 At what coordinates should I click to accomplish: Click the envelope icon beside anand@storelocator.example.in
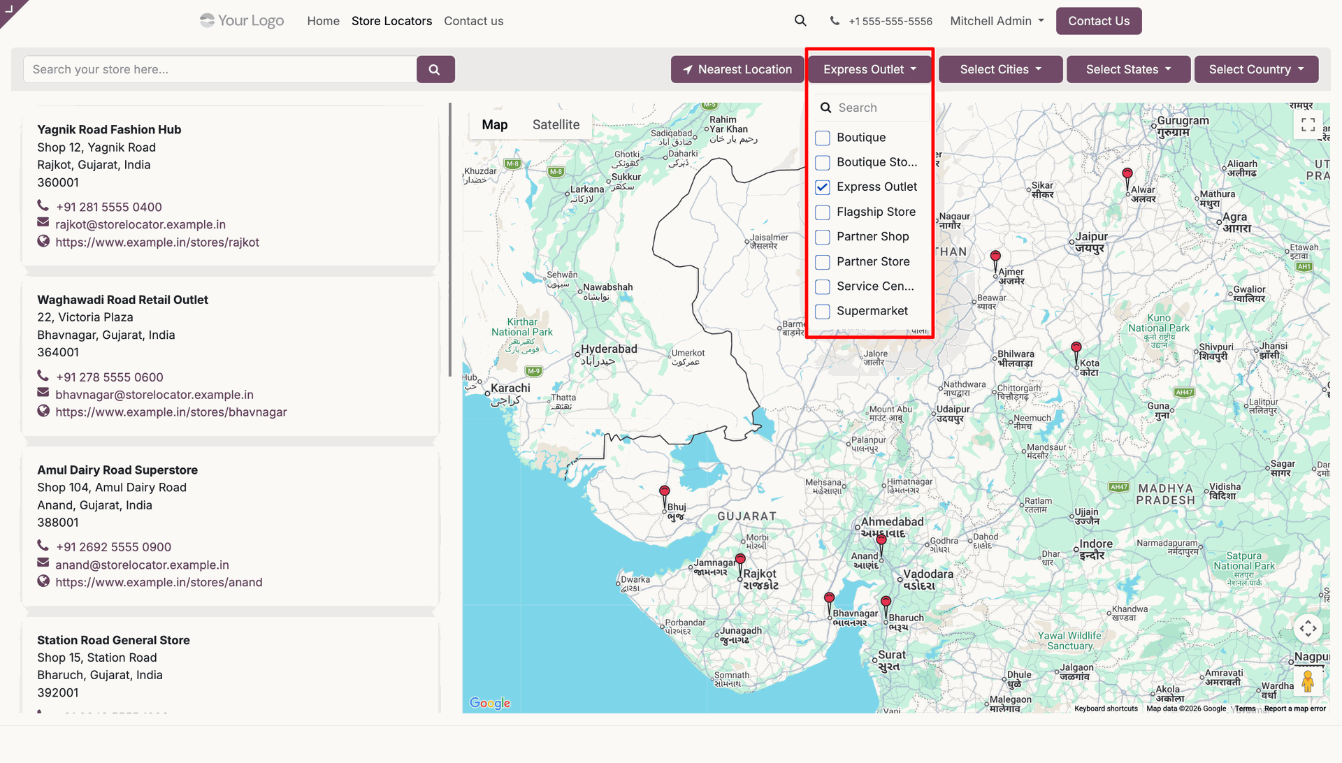point(43,563)
